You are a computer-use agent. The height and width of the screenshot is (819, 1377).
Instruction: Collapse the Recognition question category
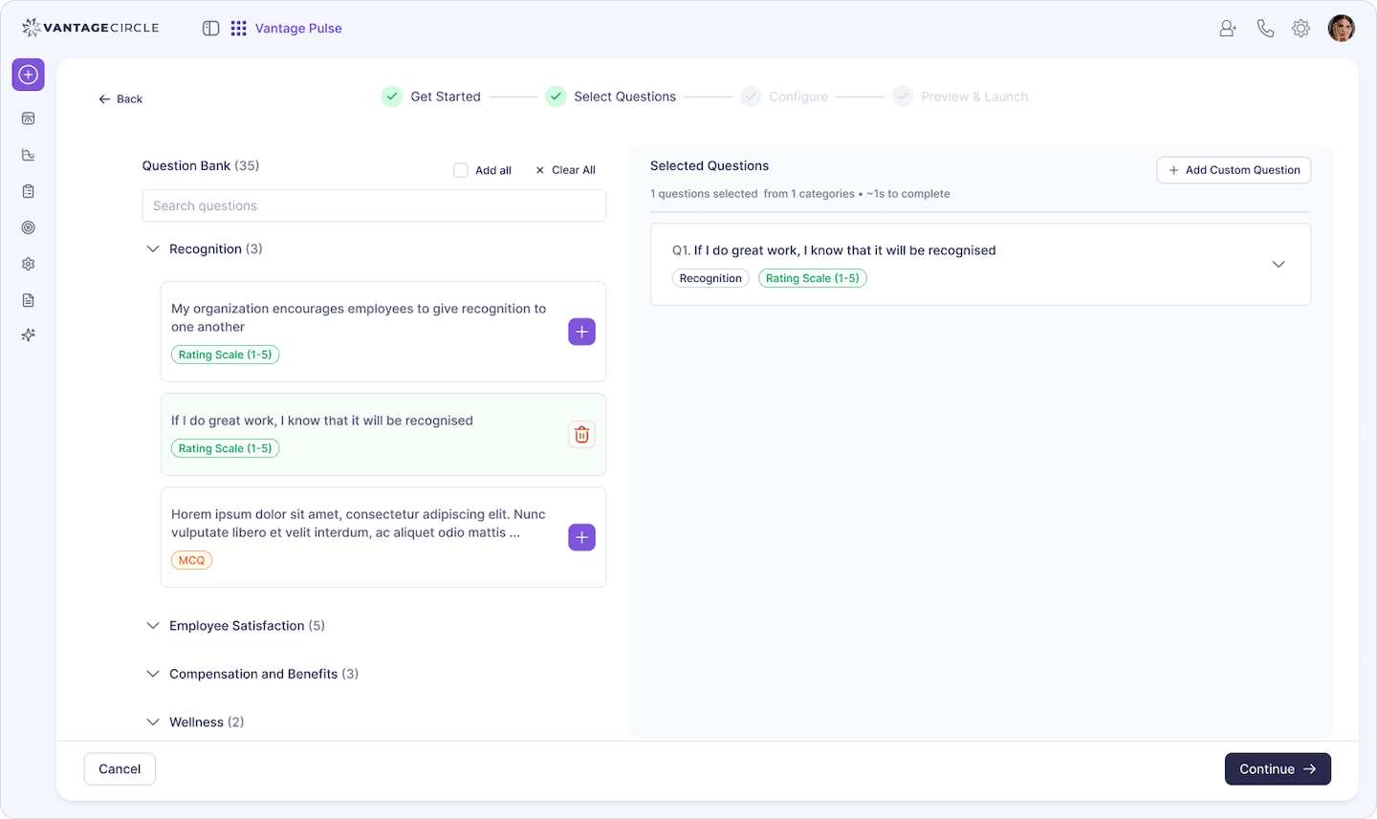[x=153, y=248]
